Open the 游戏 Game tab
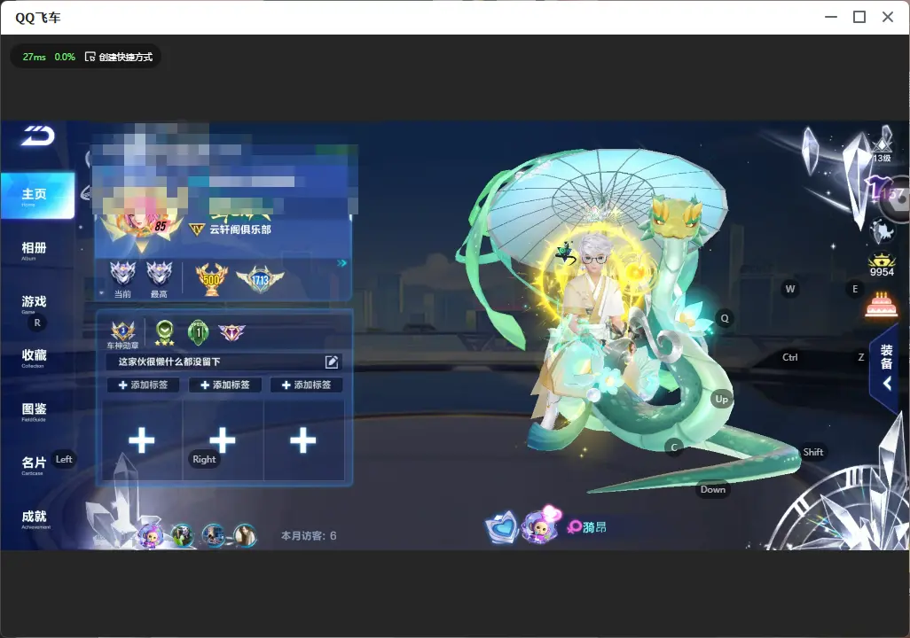This screenshot has height=638, width=910. [x=34, y=303]
